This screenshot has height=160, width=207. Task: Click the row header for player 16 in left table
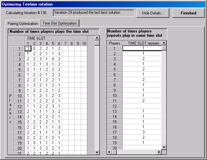[x=19, y=127]
